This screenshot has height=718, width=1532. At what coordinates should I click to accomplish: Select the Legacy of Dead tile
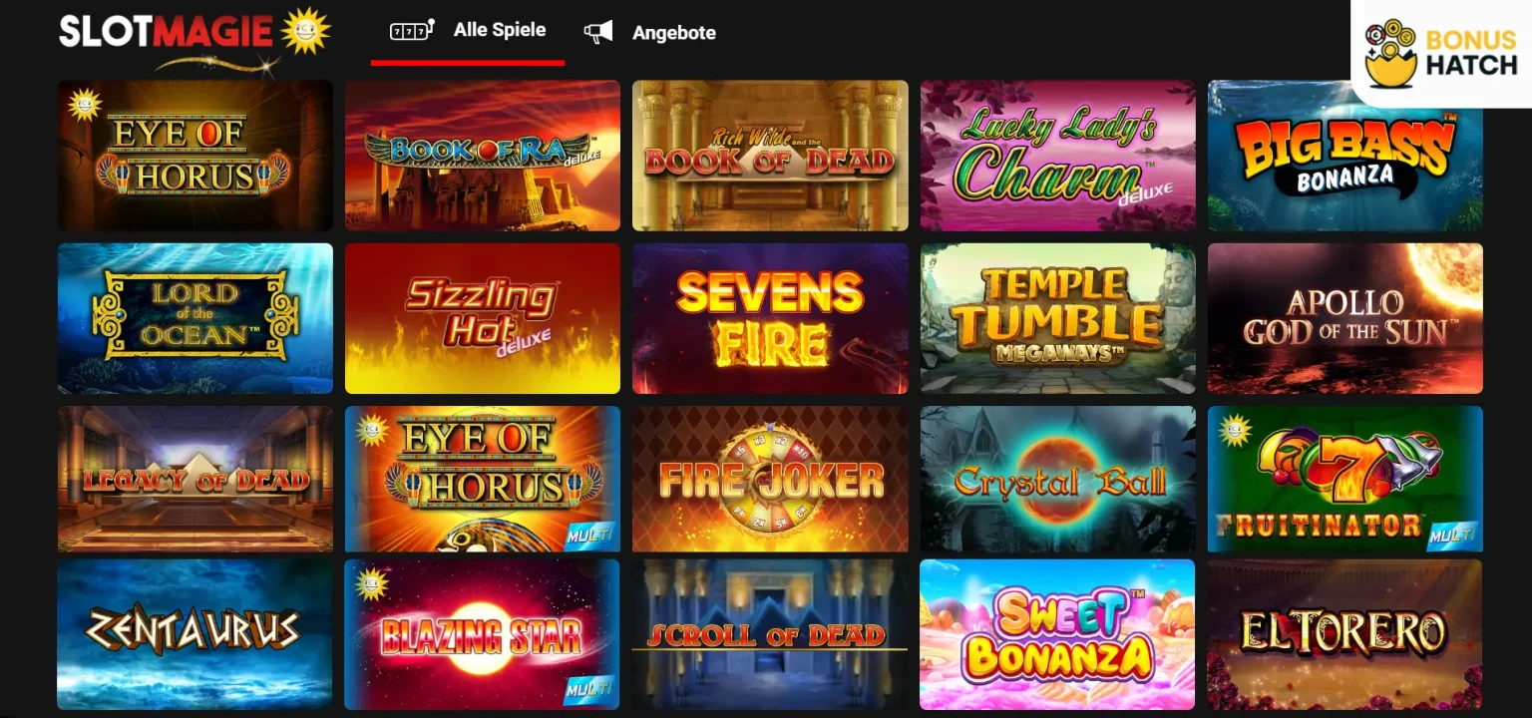(x=195, y=479)
